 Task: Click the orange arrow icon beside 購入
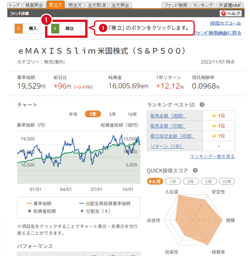coord(19,28)
